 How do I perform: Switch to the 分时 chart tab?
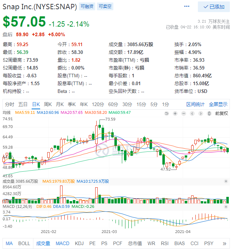(10, 104)
